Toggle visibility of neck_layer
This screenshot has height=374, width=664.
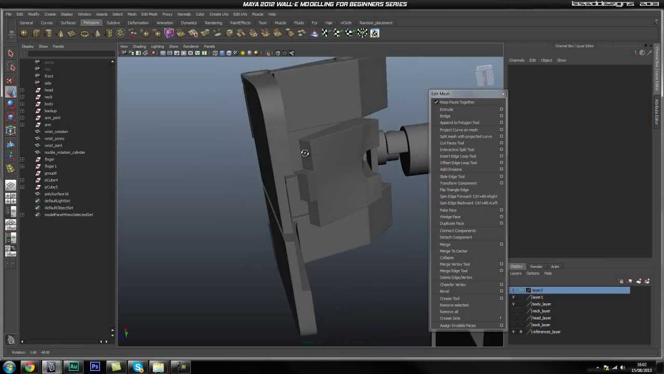[x=514, y=311]
